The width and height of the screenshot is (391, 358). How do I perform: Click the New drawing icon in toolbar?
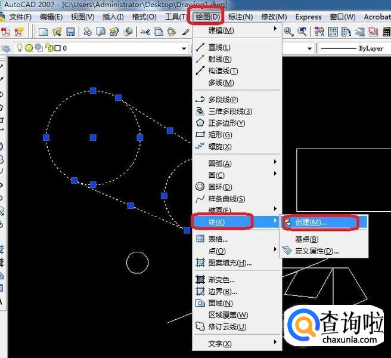click(x=44, y=32)
